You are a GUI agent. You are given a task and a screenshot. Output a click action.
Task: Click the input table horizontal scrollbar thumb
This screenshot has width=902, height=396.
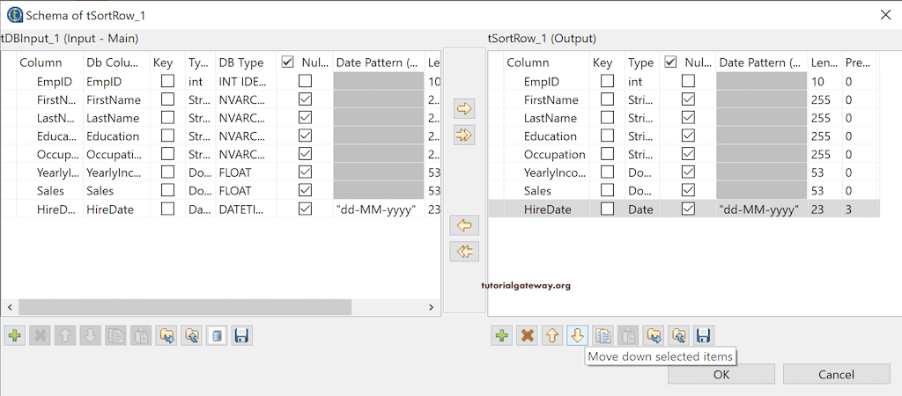click(x=185, y=307)
